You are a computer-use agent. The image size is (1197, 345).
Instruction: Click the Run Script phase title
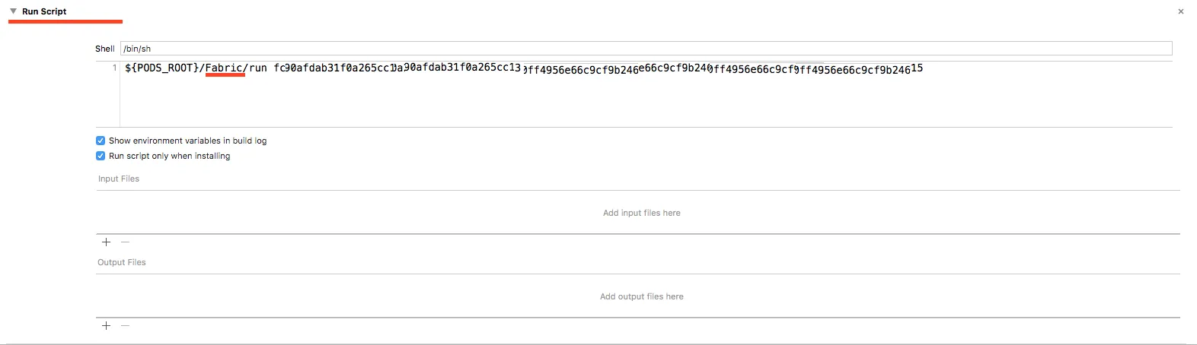pyautogui.click(x=44, y=11)
